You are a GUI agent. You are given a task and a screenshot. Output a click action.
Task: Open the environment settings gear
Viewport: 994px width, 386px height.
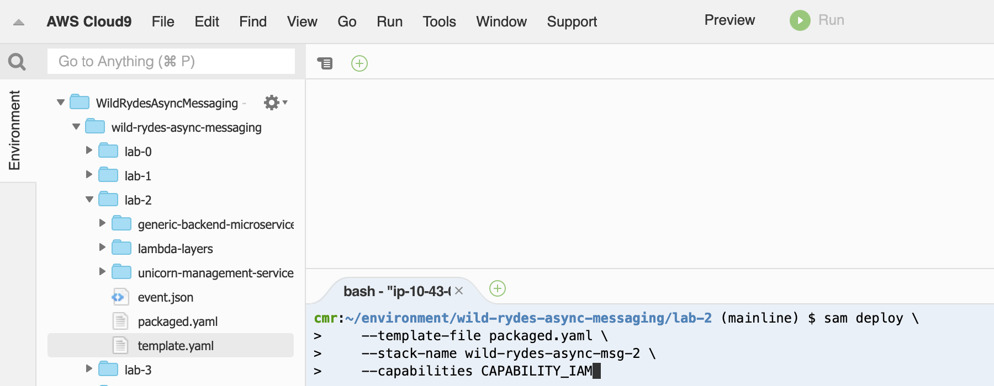272,103
